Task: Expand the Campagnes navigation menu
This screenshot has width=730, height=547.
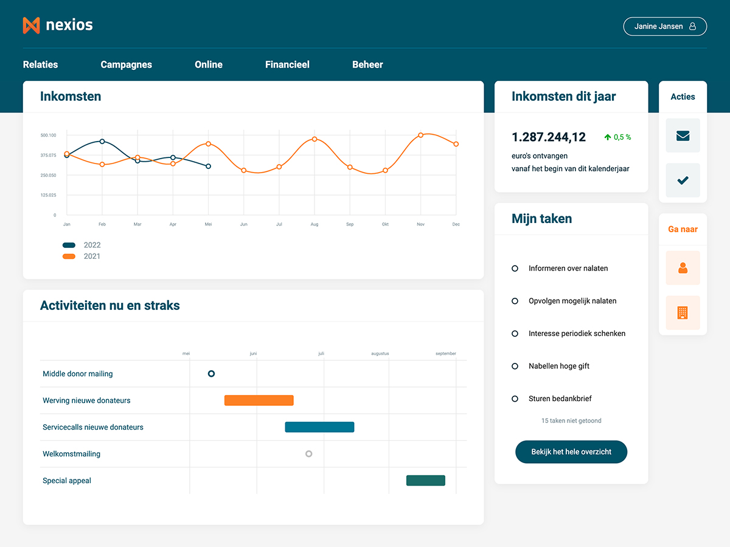Action: 126,64
